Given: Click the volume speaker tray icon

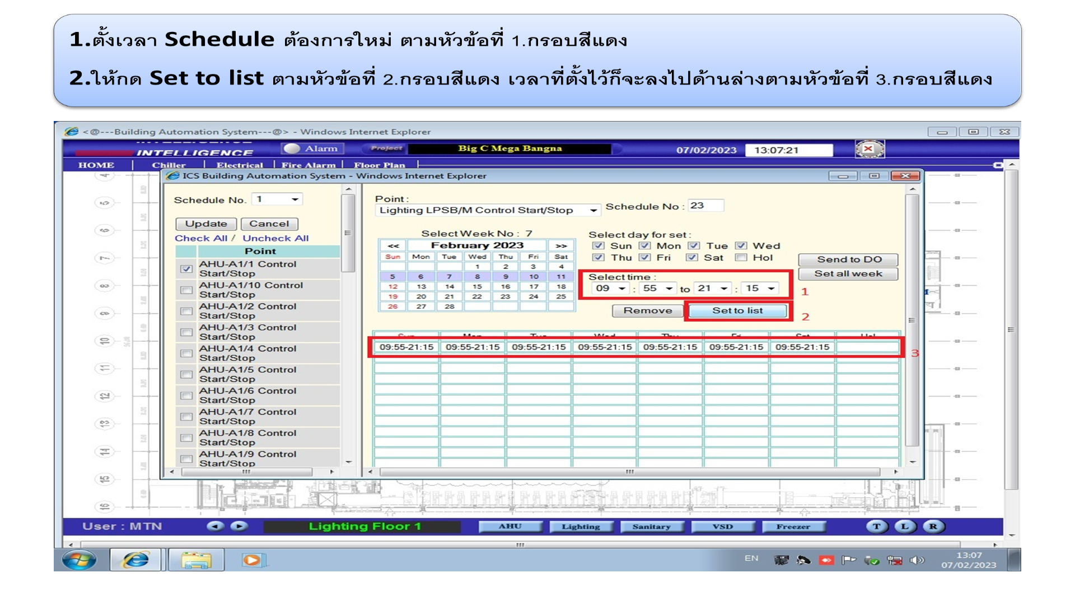Looking at the screenshot, I should [917, 560].
